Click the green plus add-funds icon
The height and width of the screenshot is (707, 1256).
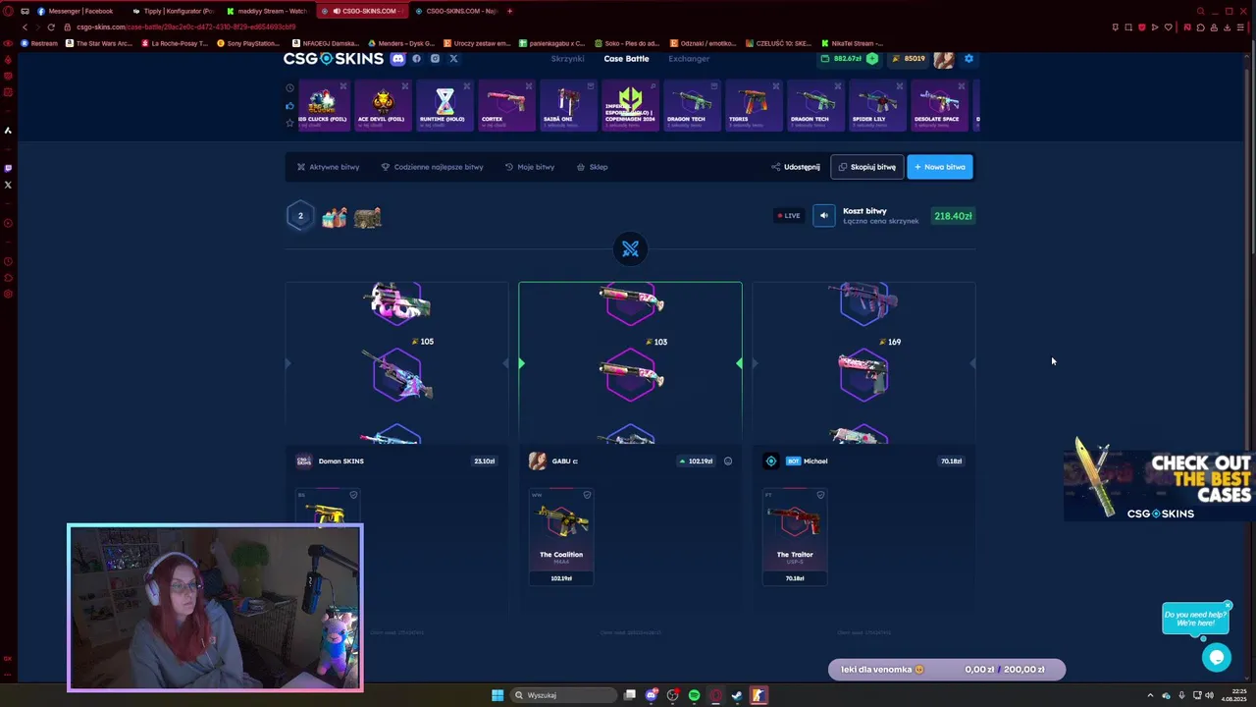[871, 59]
